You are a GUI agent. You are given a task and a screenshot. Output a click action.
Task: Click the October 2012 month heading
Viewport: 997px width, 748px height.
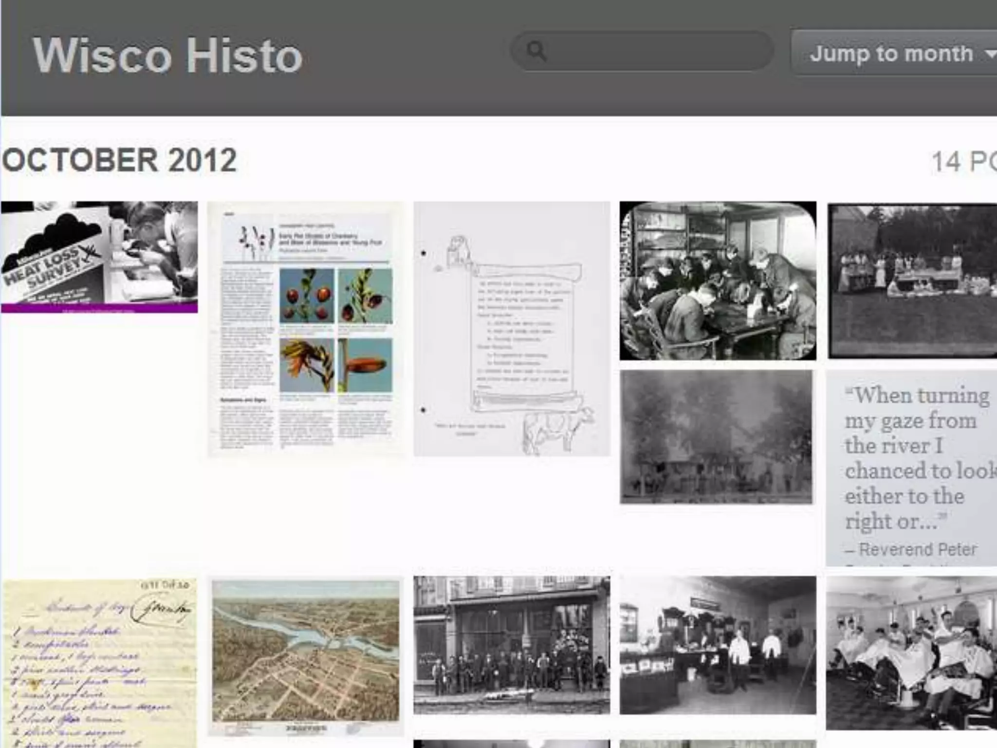[x=120, y=160]
